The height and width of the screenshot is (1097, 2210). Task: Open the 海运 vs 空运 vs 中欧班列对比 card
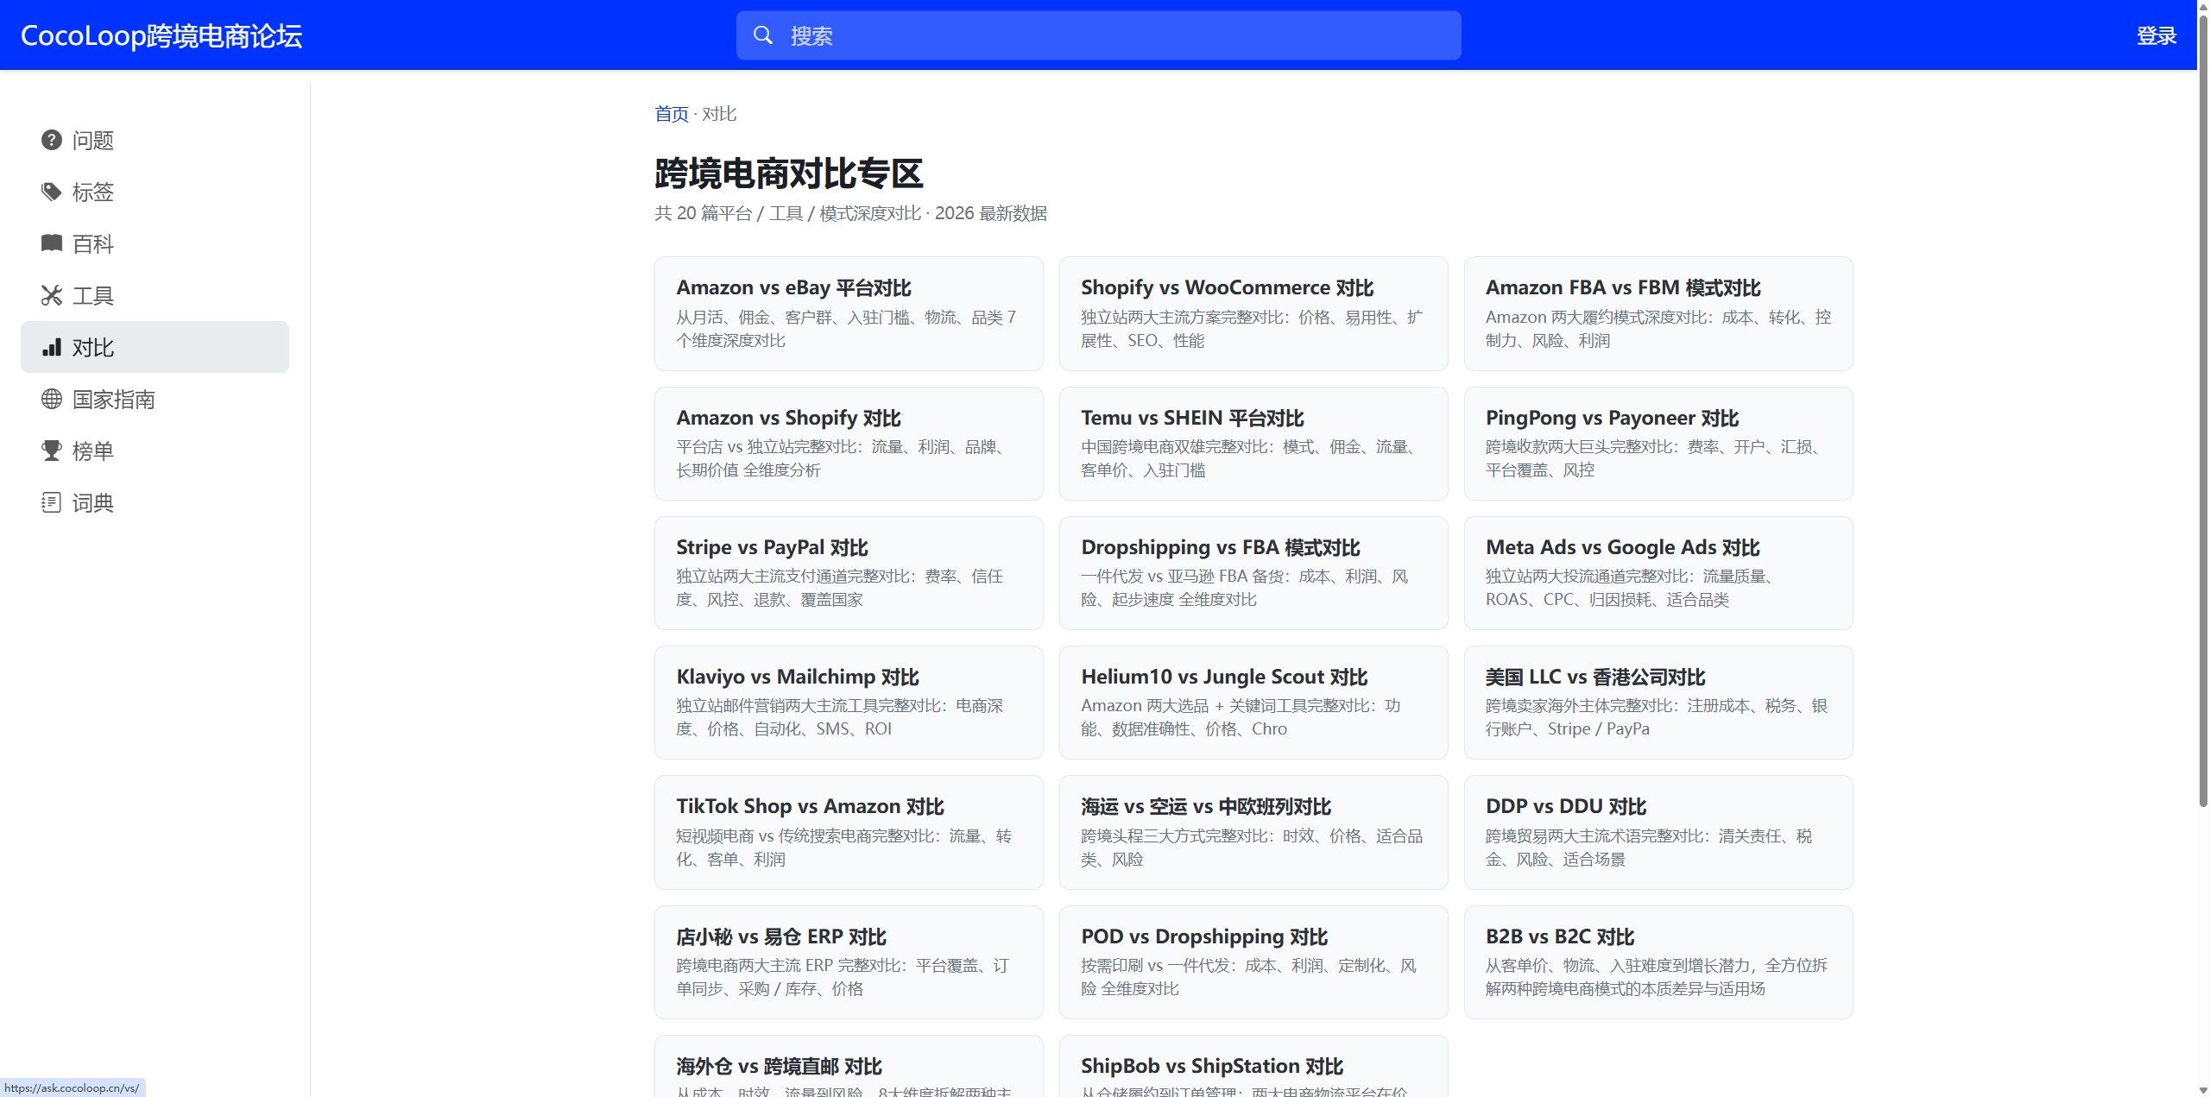(1253, 832)
